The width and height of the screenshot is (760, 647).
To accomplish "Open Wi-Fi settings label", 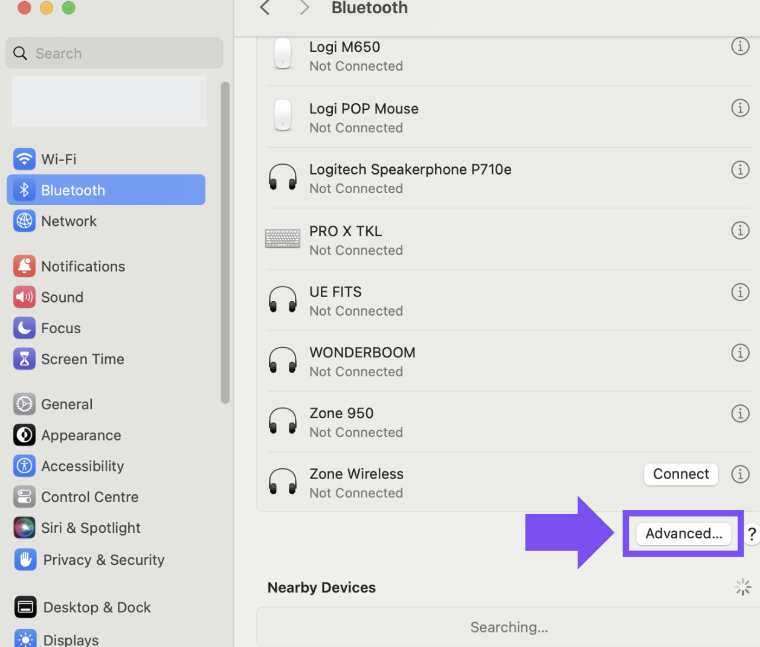I will point(59,159).
